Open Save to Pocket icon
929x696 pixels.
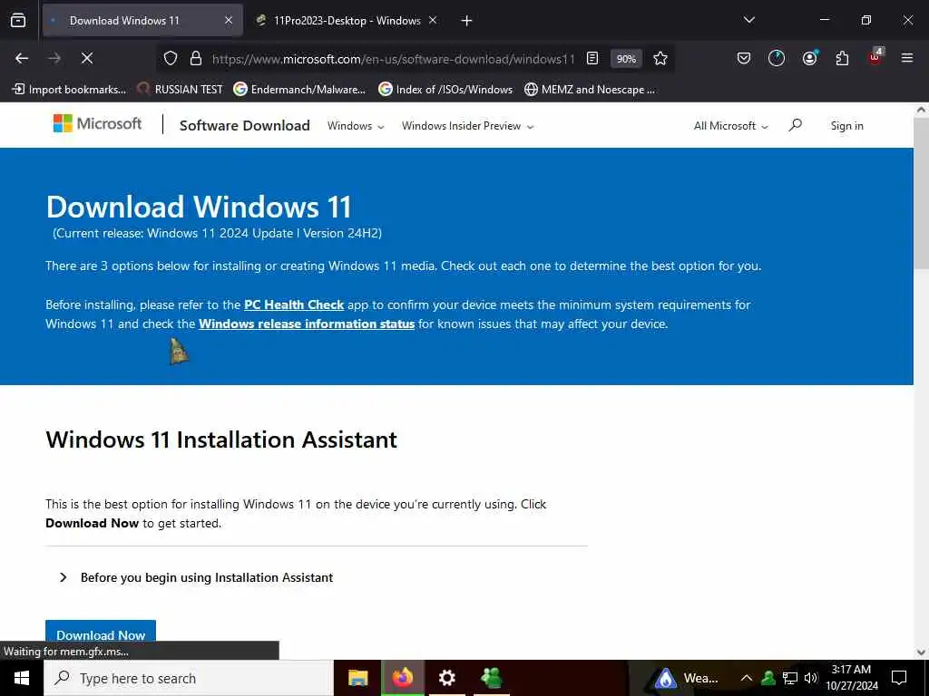pyautogui.click(x=744, y=58)
